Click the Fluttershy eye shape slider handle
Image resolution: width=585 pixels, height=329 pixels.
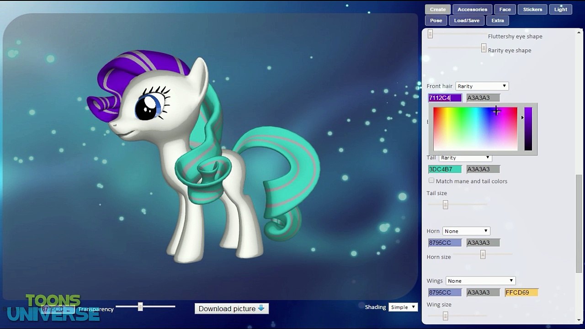[x=430, y=34]
